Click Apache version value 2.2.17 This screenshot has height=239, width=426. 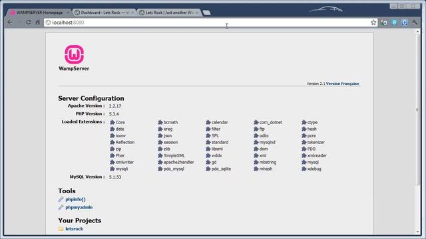(x=115, y=106)
